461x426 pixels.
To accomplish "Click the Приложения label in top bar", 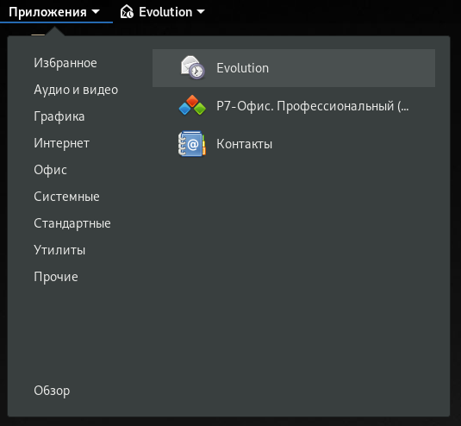I will pos(47,12).
